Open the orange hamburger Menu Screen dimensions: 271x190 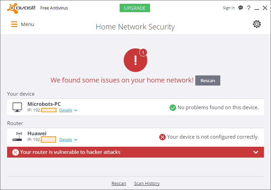[x=22, y=24]
